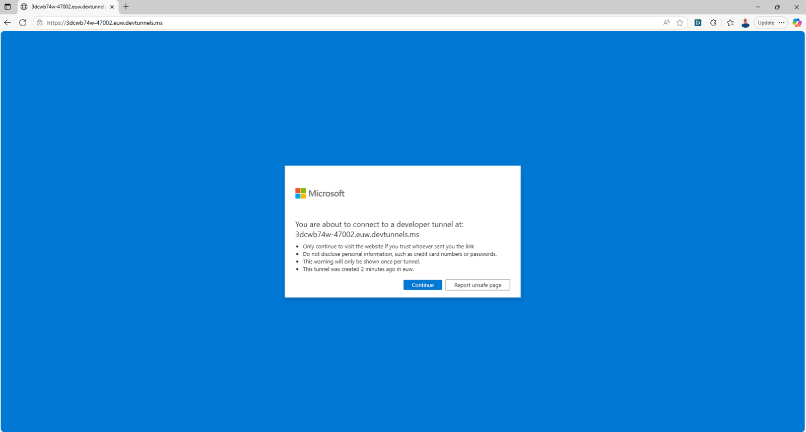Go back with the browser back arrow

pos(8,23)
